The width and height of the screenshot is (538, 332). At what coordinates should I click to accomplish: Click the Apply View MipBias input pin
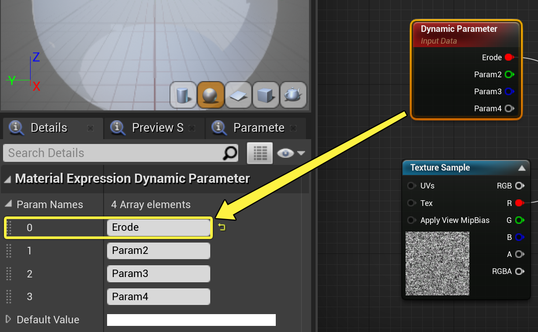pos(411,220)
